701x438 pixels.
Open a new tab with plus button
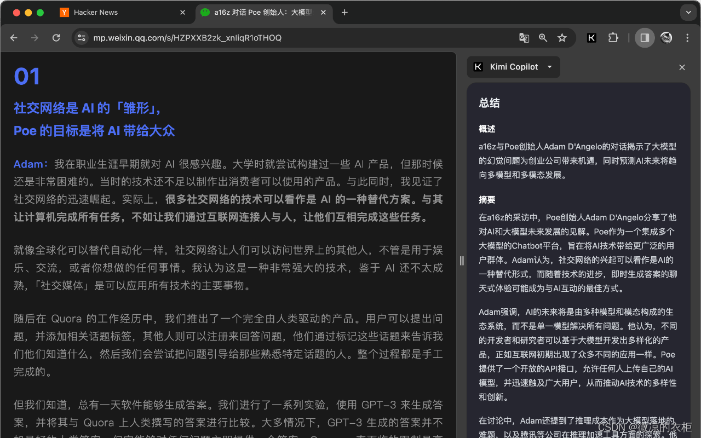pyautogui.click(x=344, y=13)
